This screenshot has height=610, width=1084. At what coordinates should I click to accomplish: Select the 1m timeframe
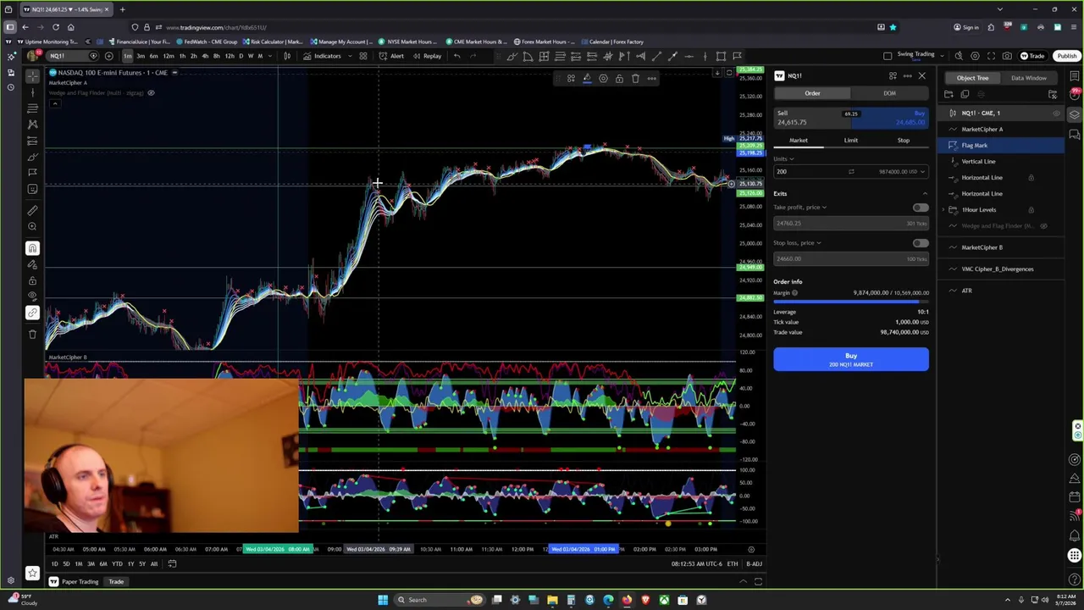(127, 56)
